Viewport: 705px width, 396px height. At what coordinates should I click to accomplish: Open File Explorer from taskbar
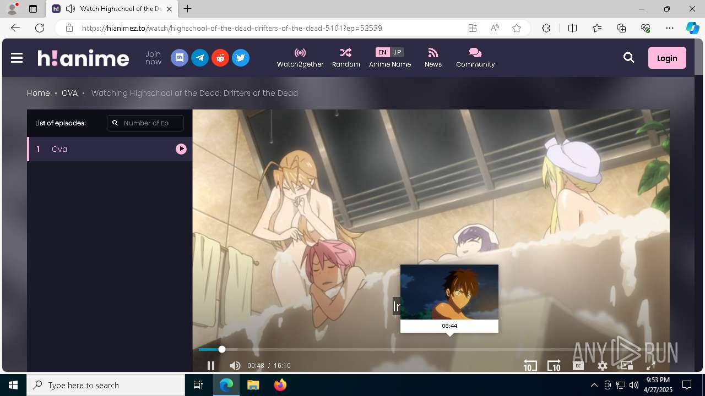tap(253, 385)
